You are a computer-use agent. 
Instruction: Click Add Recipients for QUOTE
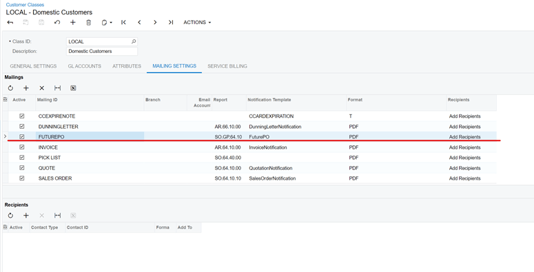[464, 168]
